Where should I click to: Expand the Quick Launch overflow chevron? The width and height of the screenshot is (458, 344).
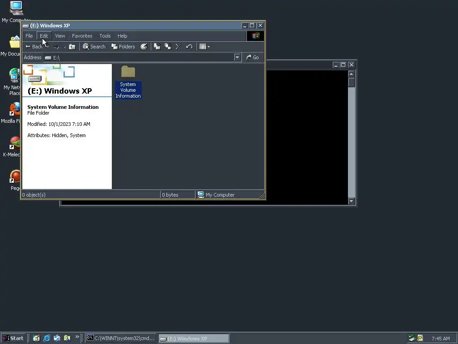coord(77,337)
